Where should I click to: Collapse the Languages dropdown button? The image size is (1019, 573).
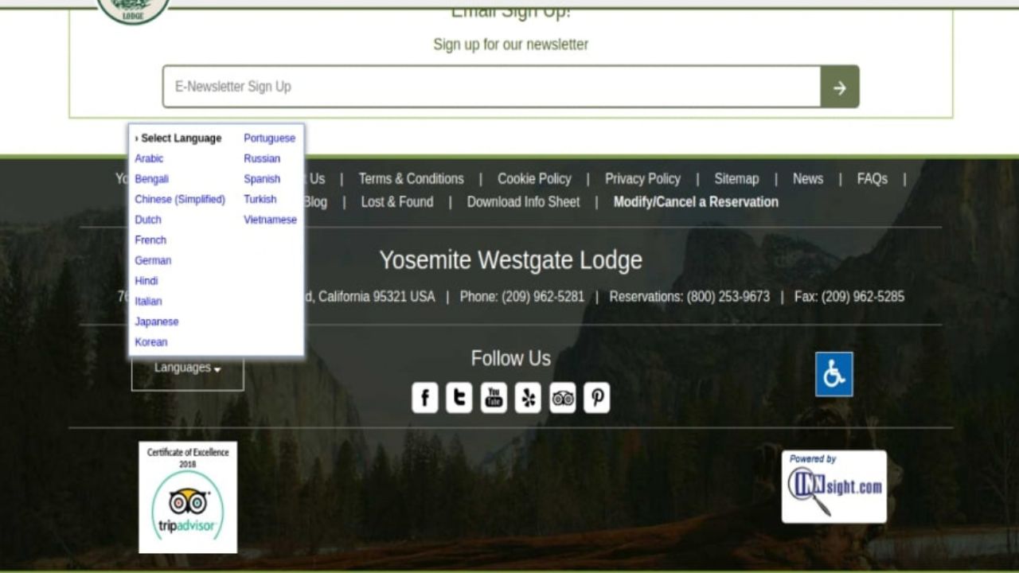point(188,368)
